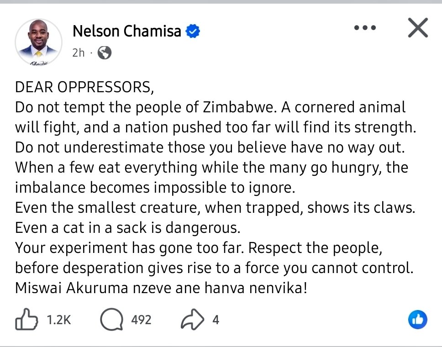Viewport: 442px width, 347px height.
Task: Click the globe public-audience icon
Action: (x=105, y=53)
